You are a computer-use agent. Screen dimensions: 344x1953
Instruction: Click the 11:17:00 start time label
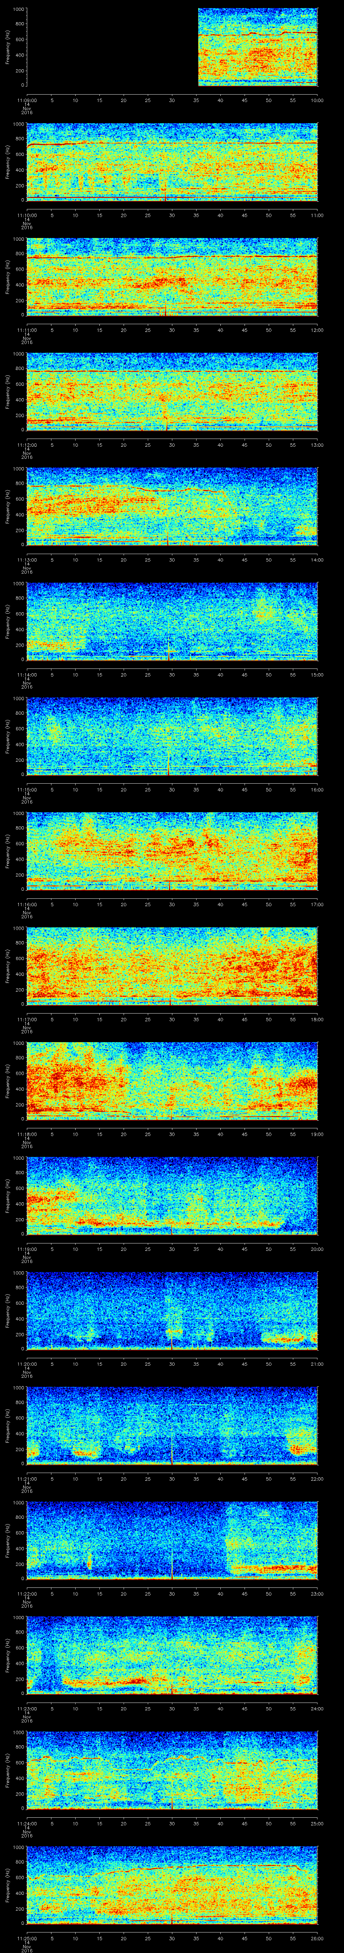coord(27,1019)
